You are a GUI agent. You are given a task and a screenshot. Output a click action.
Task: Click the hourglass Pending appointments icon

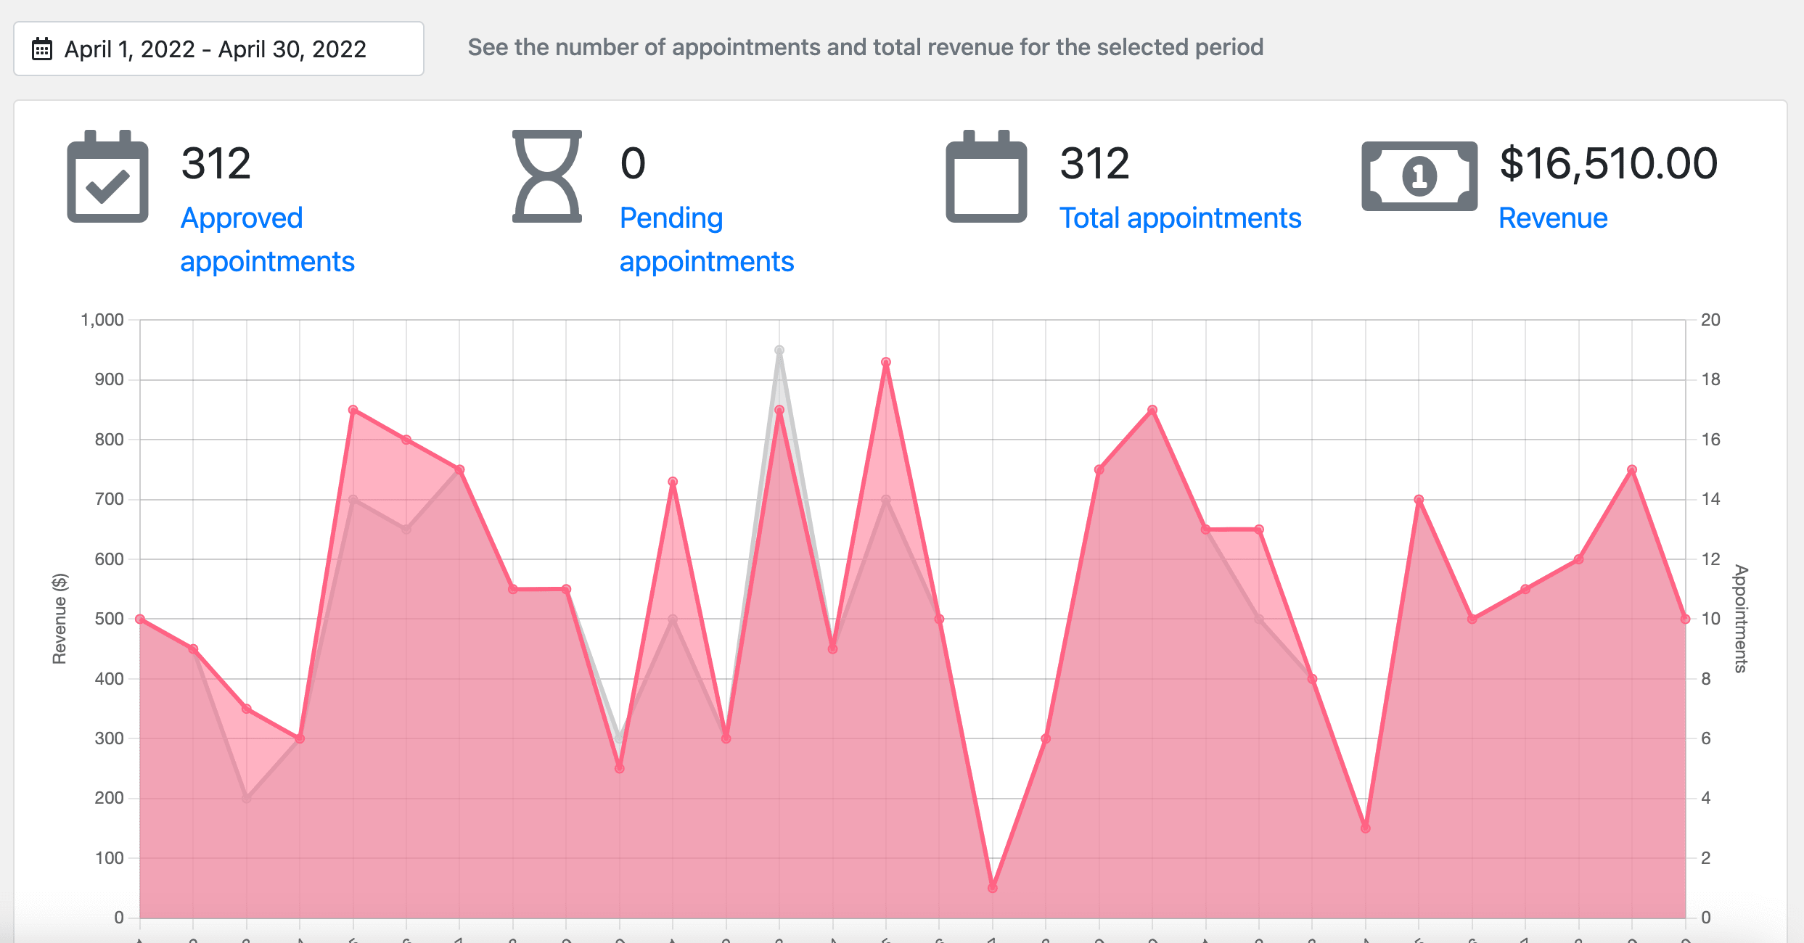[x=547, y=176]
